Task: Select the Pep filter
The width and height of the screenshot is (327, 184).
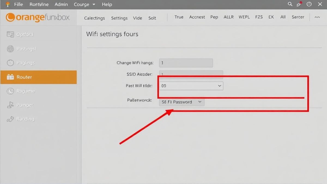Action: pos(214,17)
